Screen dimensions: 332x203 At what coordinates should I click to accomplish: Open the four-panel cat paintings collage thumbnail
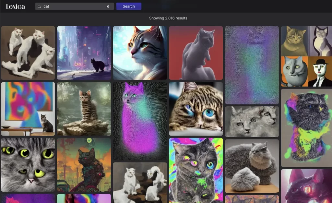click(306, 56)
